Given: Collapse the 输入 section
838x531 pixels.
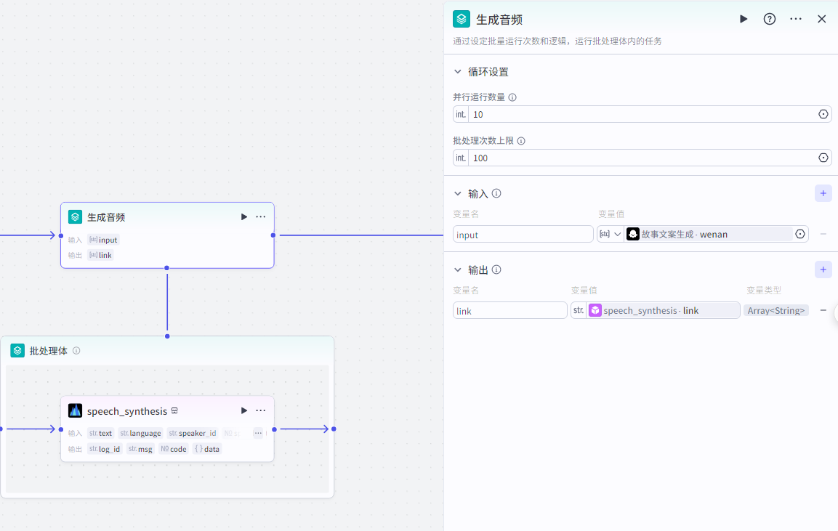Looking at the screenshot, I should [458, 194].
